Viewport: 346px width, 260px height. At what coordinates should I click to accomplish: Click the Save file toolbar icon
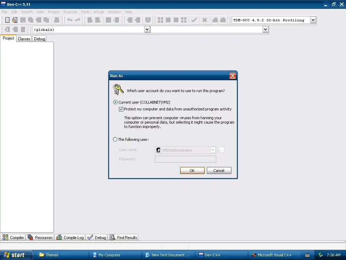pos(23,20)
